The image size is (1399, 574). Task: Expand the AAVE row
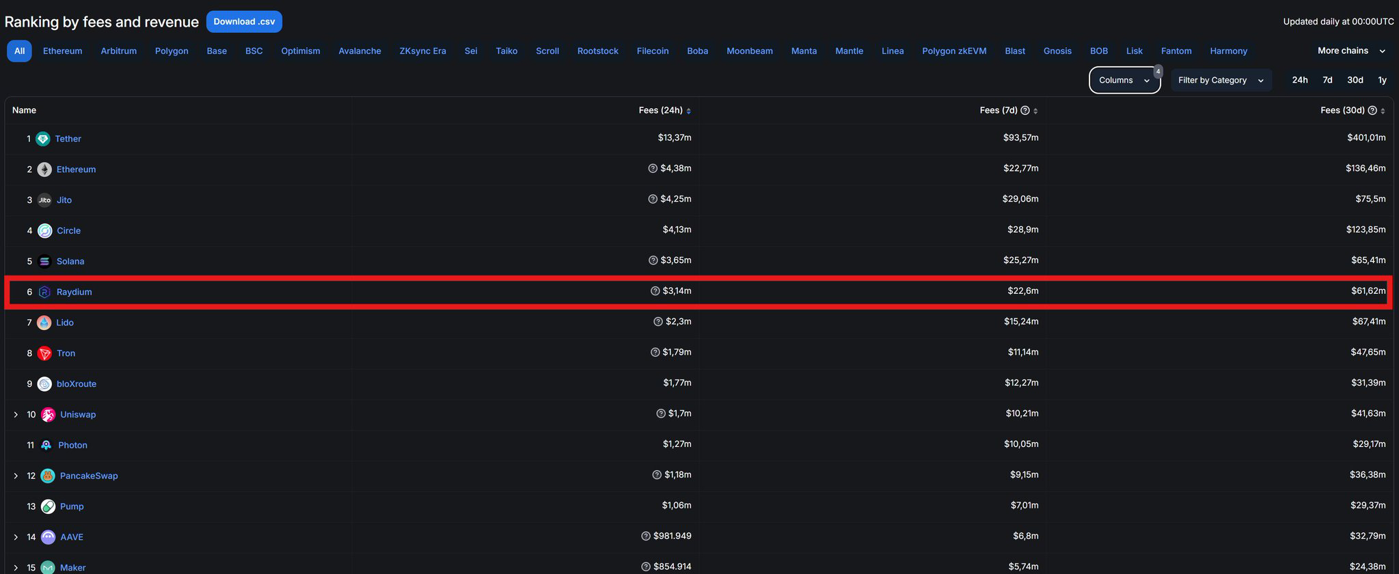coord(16,537)
